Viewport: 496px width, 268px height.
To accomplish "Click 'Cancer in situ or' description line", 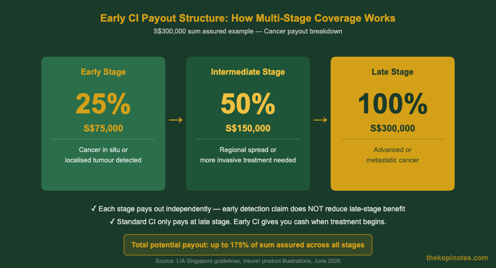I will point(103,149).
